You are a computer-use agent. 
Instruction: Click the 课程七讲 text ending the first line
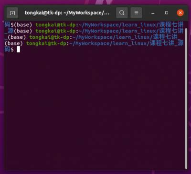point(171,25)
